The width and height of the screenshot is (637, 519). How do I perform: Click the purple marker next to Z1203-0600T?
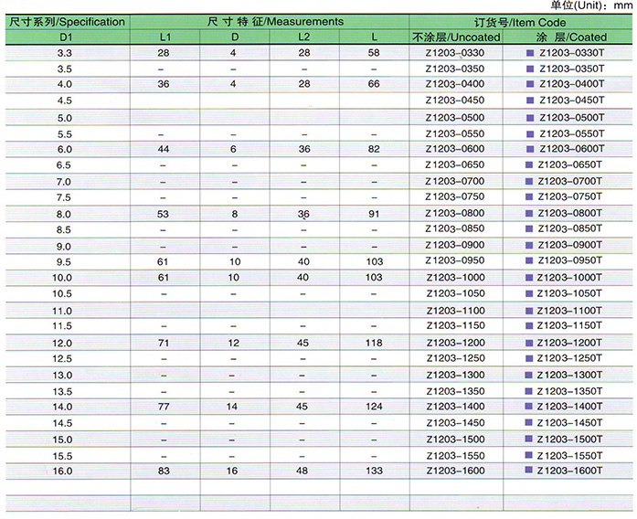coord(530,149)
